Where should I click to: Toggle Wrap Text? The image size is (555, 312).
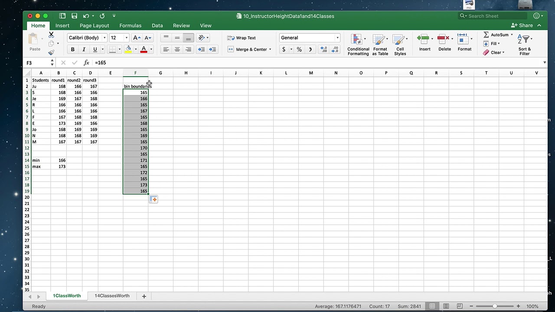coord(242,38)
